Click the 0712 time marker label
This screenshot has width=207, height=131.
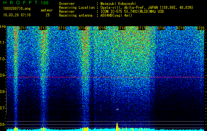(42, 28)
